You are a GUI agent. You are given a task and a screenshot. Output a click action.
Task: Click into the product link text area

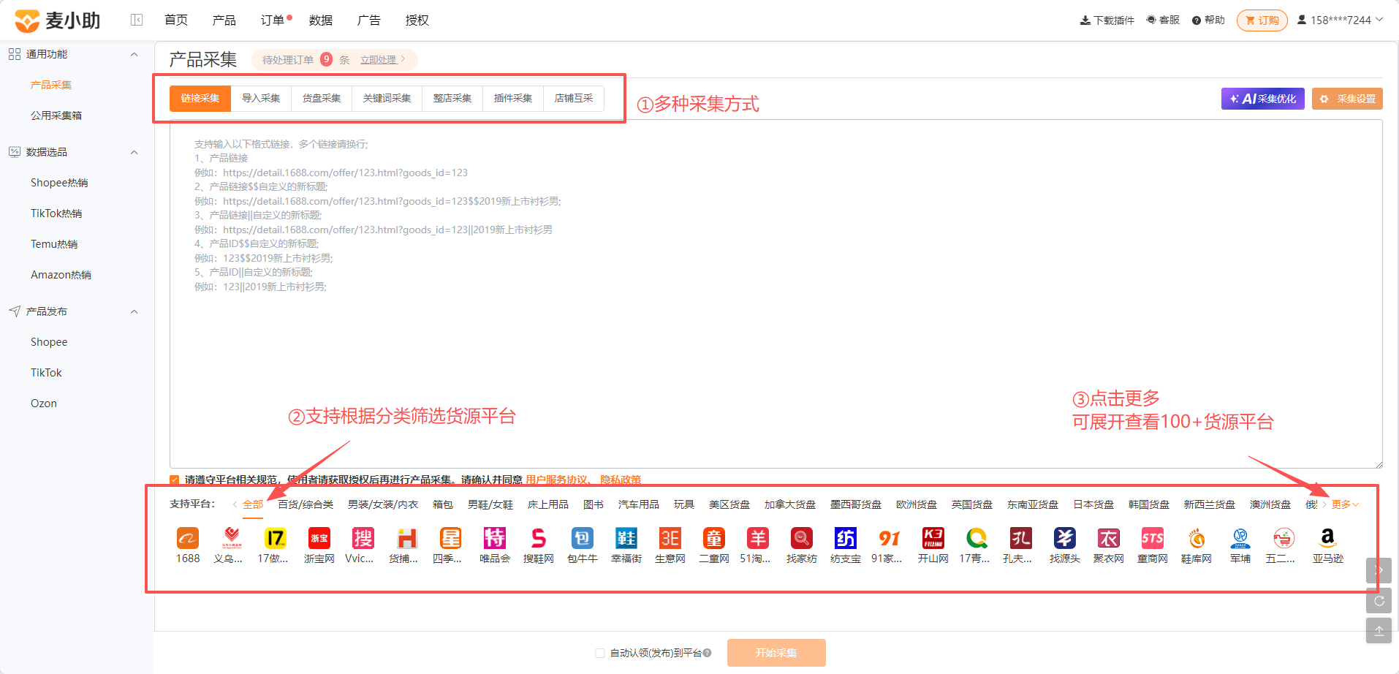[776, 294]
